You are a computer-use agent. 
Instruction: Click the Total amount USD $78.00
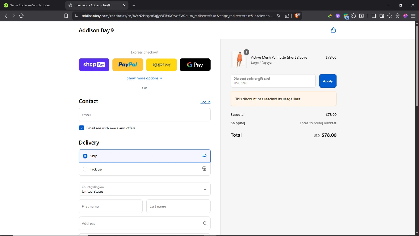point(325,135)
